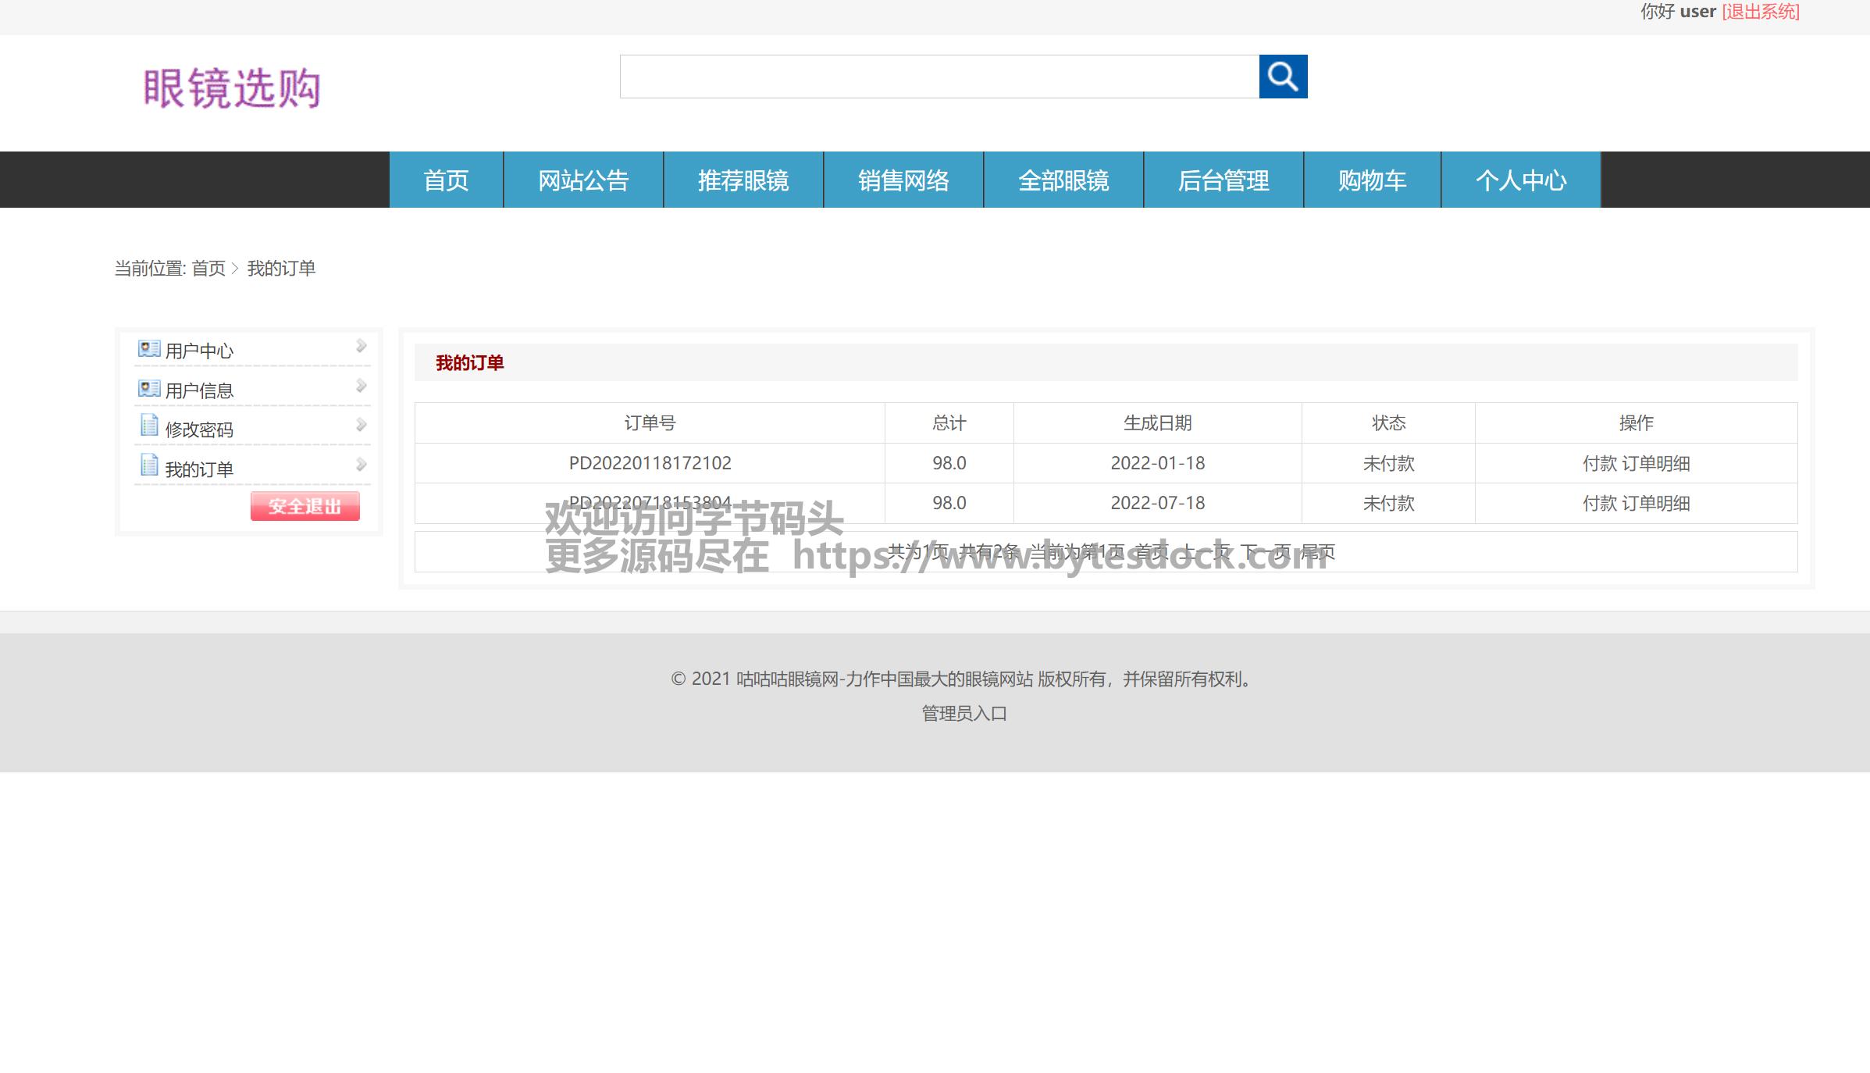Click the 用户中心 sidebar icon
The height and width of the screenshot is (1073, 1870).
148,348
